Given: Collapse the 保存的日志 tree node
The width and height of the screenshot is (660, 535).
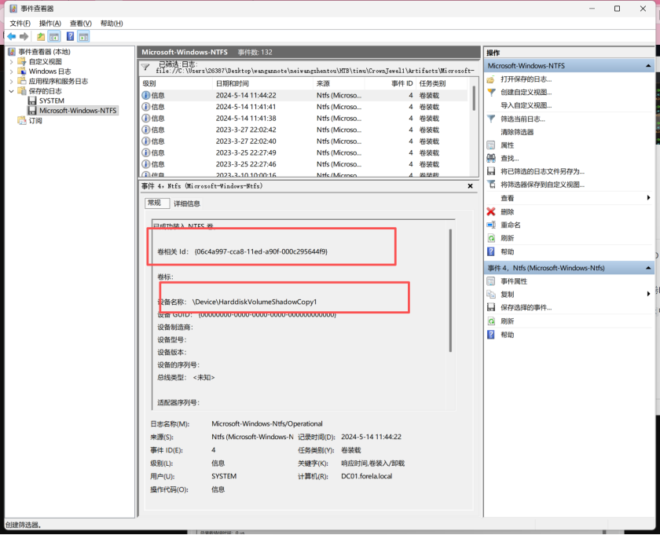Looking at the screenshot, I should (x=11, y=91).
